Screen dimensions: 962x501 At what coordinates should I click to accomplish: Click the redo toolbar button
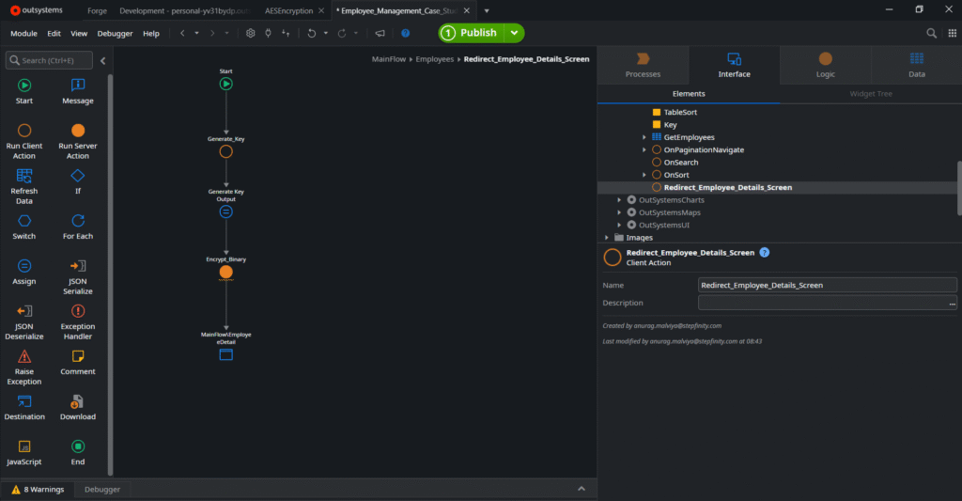(x=342, y=33)
